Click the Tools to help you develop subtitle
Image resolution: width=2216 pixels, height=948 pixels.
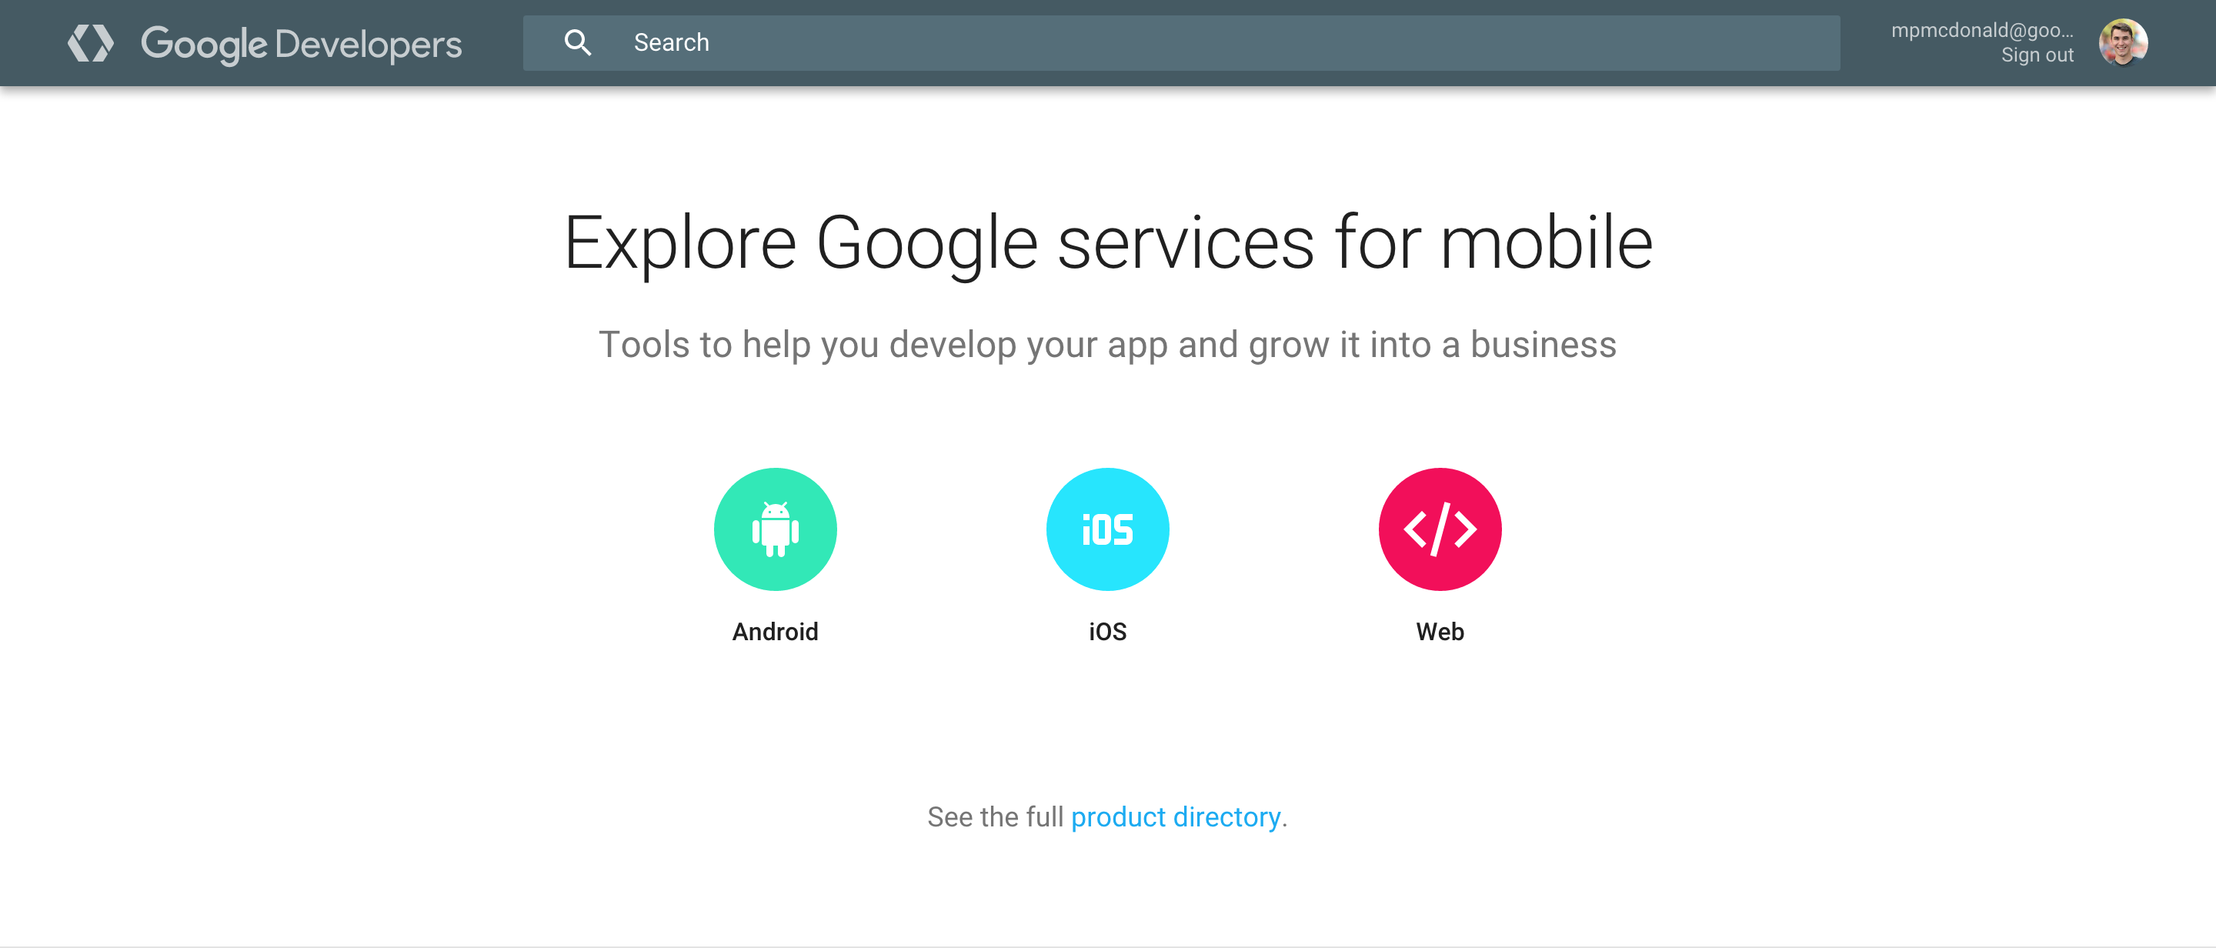1107,344
